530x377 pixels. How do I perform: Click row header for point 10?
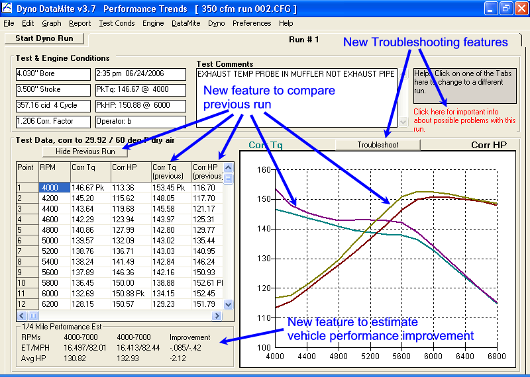[x=27, y=283]
